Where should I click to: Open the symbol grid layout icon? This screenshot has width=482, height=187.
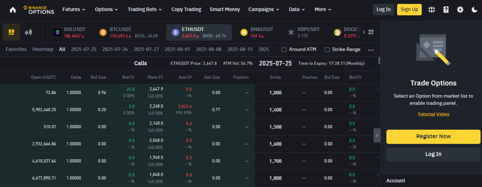(371, 32)
